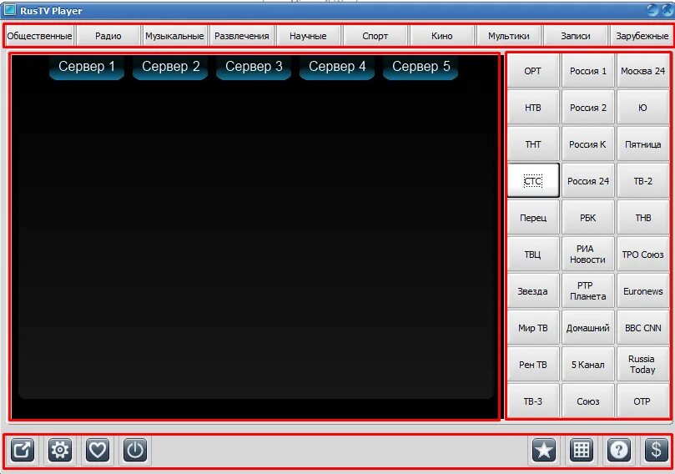Image resolution: width=675 pixels, height=474 pixels.
Task: Play the Ю channel
Action: 642,108
